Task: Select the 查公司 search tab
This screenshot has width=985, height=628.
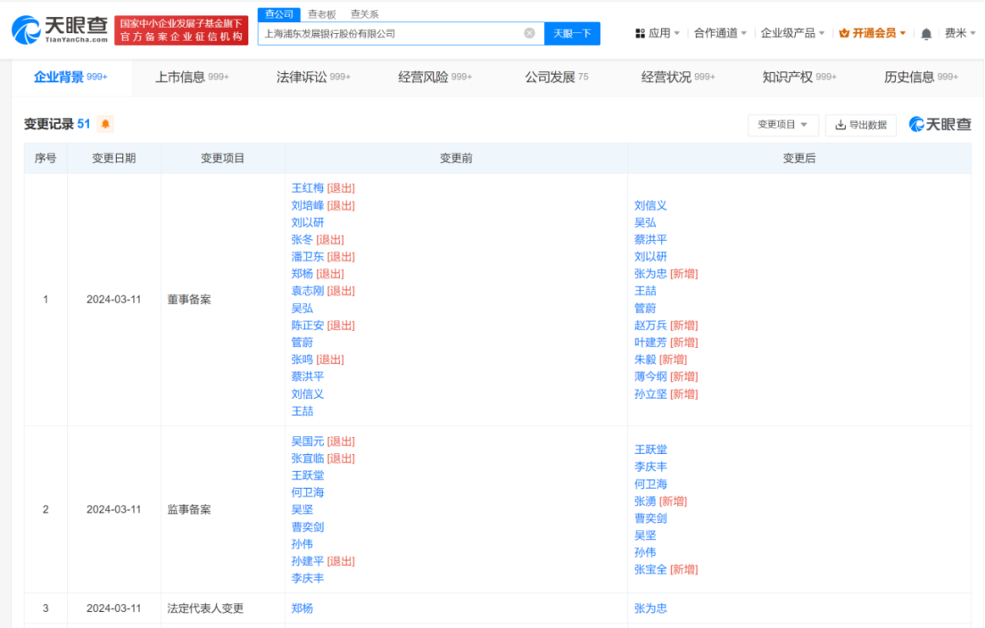Action: coord(279,13)
